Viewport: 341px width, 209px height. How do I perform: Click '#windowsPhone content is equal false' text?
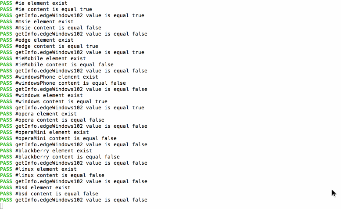point(71,83)
